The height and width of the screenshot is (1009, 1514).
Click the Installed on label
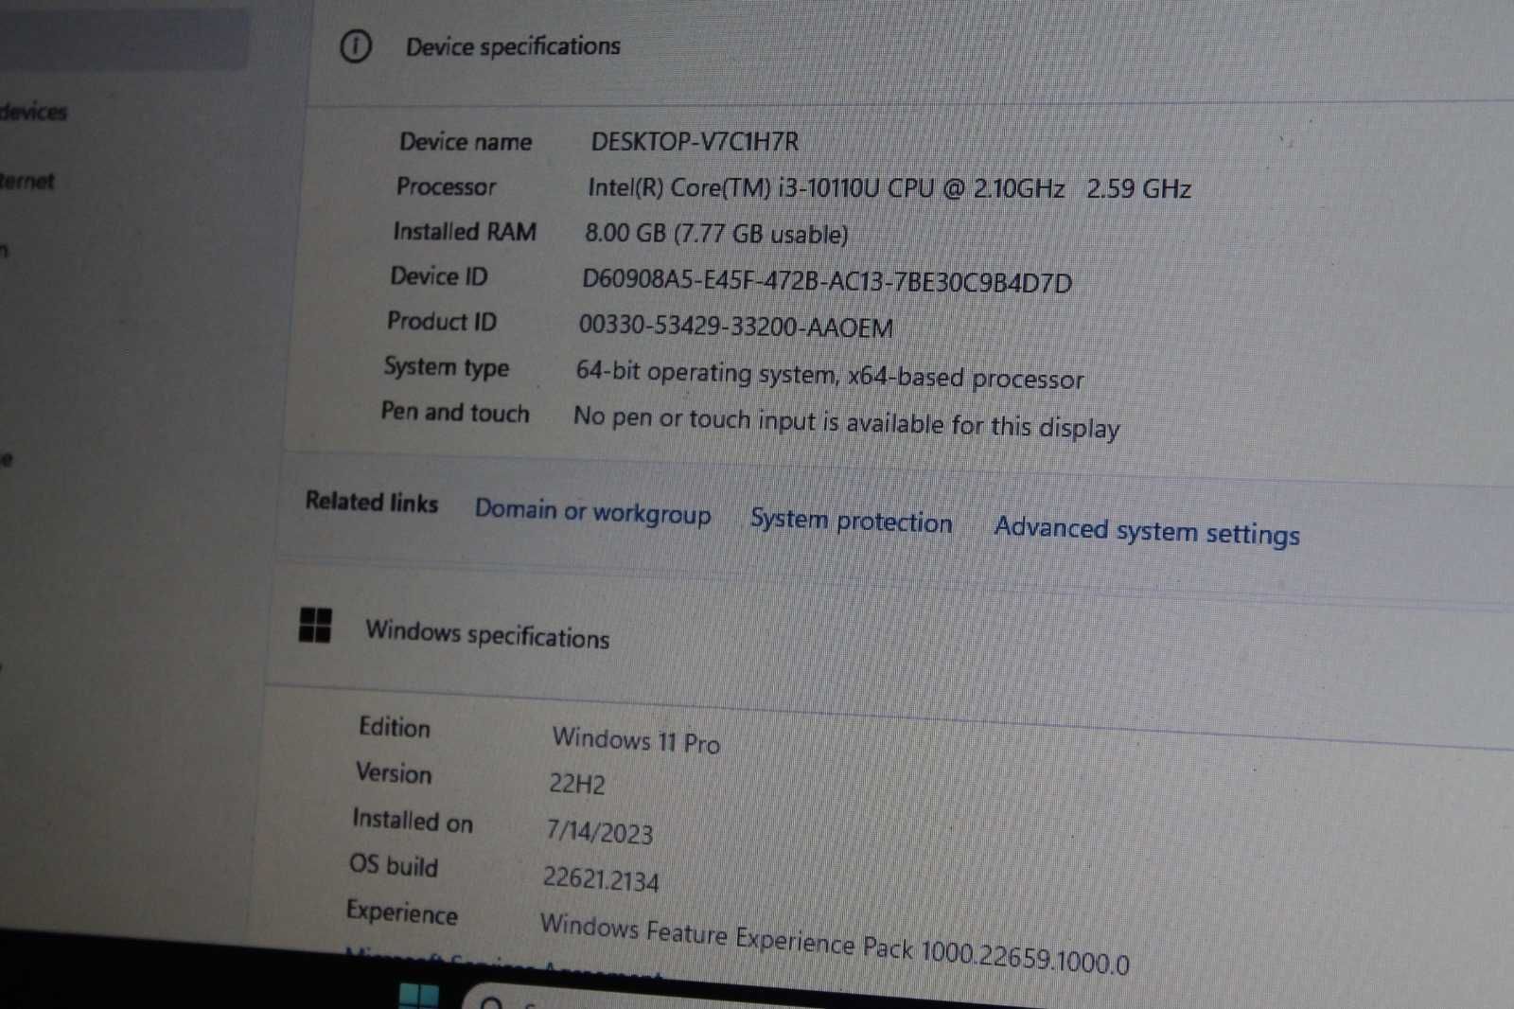tap(412, 820)
